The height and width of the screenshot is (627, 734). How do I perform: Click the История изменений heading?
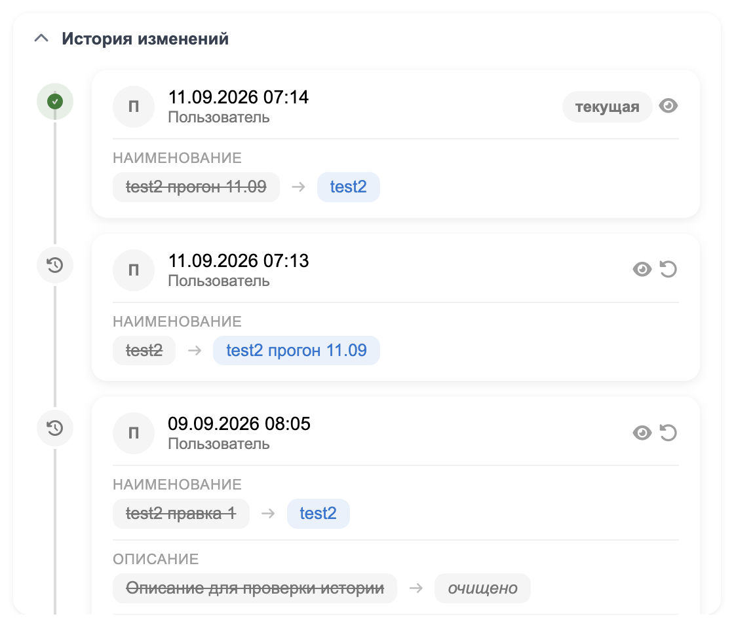145,39
